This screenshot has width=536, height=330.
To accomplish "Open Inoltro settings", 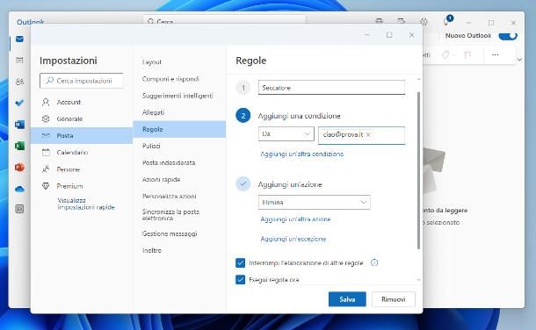I will pyautogui.click(x=179, y=250).
